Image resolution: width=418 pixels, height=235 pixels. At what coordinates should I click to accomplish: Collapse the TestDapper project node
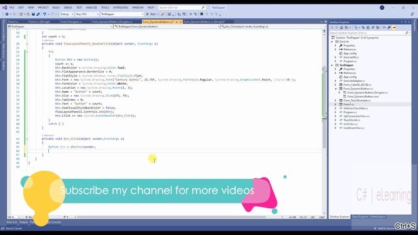coord(332,65)
